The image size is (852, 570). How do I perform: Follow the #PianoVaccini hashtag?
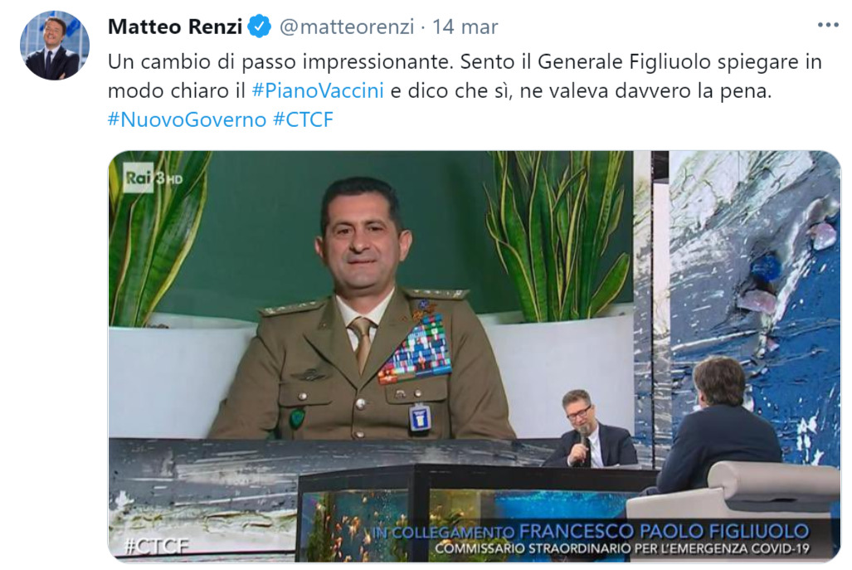point(318,90)
